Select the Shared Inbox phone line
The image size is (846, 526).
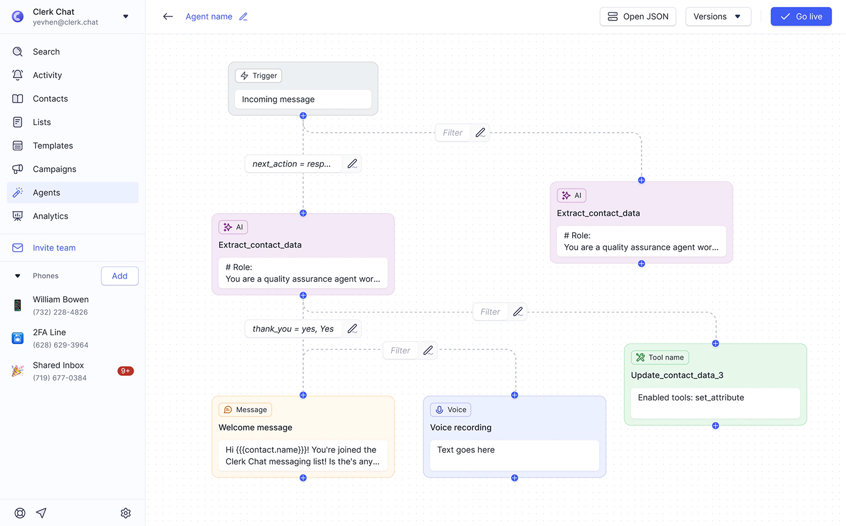59,371
